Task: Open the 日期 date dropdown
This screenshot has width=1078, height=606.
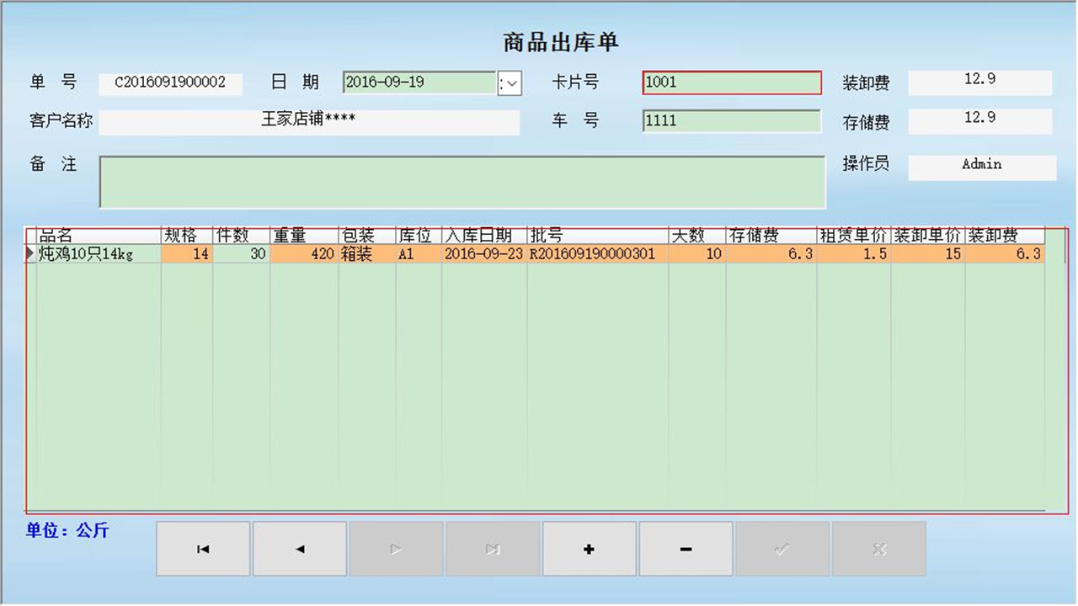Action: coord(509,82)
